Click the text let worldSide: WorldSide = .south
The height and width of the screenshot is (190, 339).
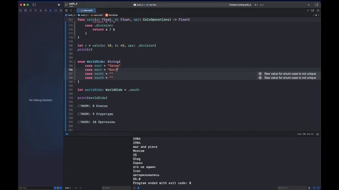click(x=108, y=90)
